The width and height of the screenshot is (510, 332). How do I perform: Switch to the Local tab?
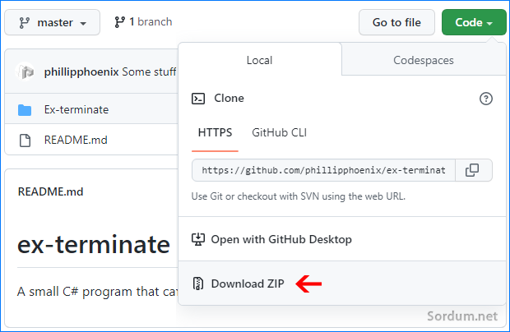(x=260, y=60)
